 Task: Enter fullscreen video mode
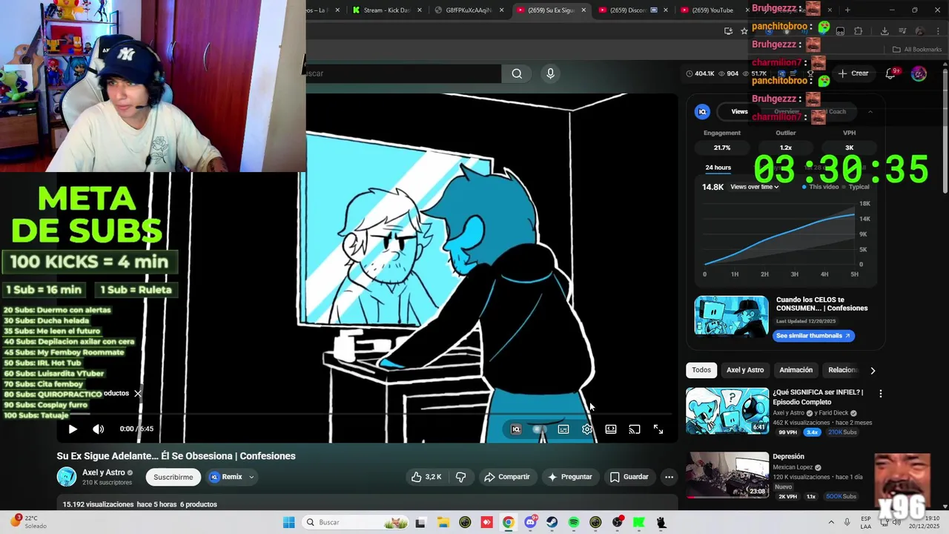point(658,429)
